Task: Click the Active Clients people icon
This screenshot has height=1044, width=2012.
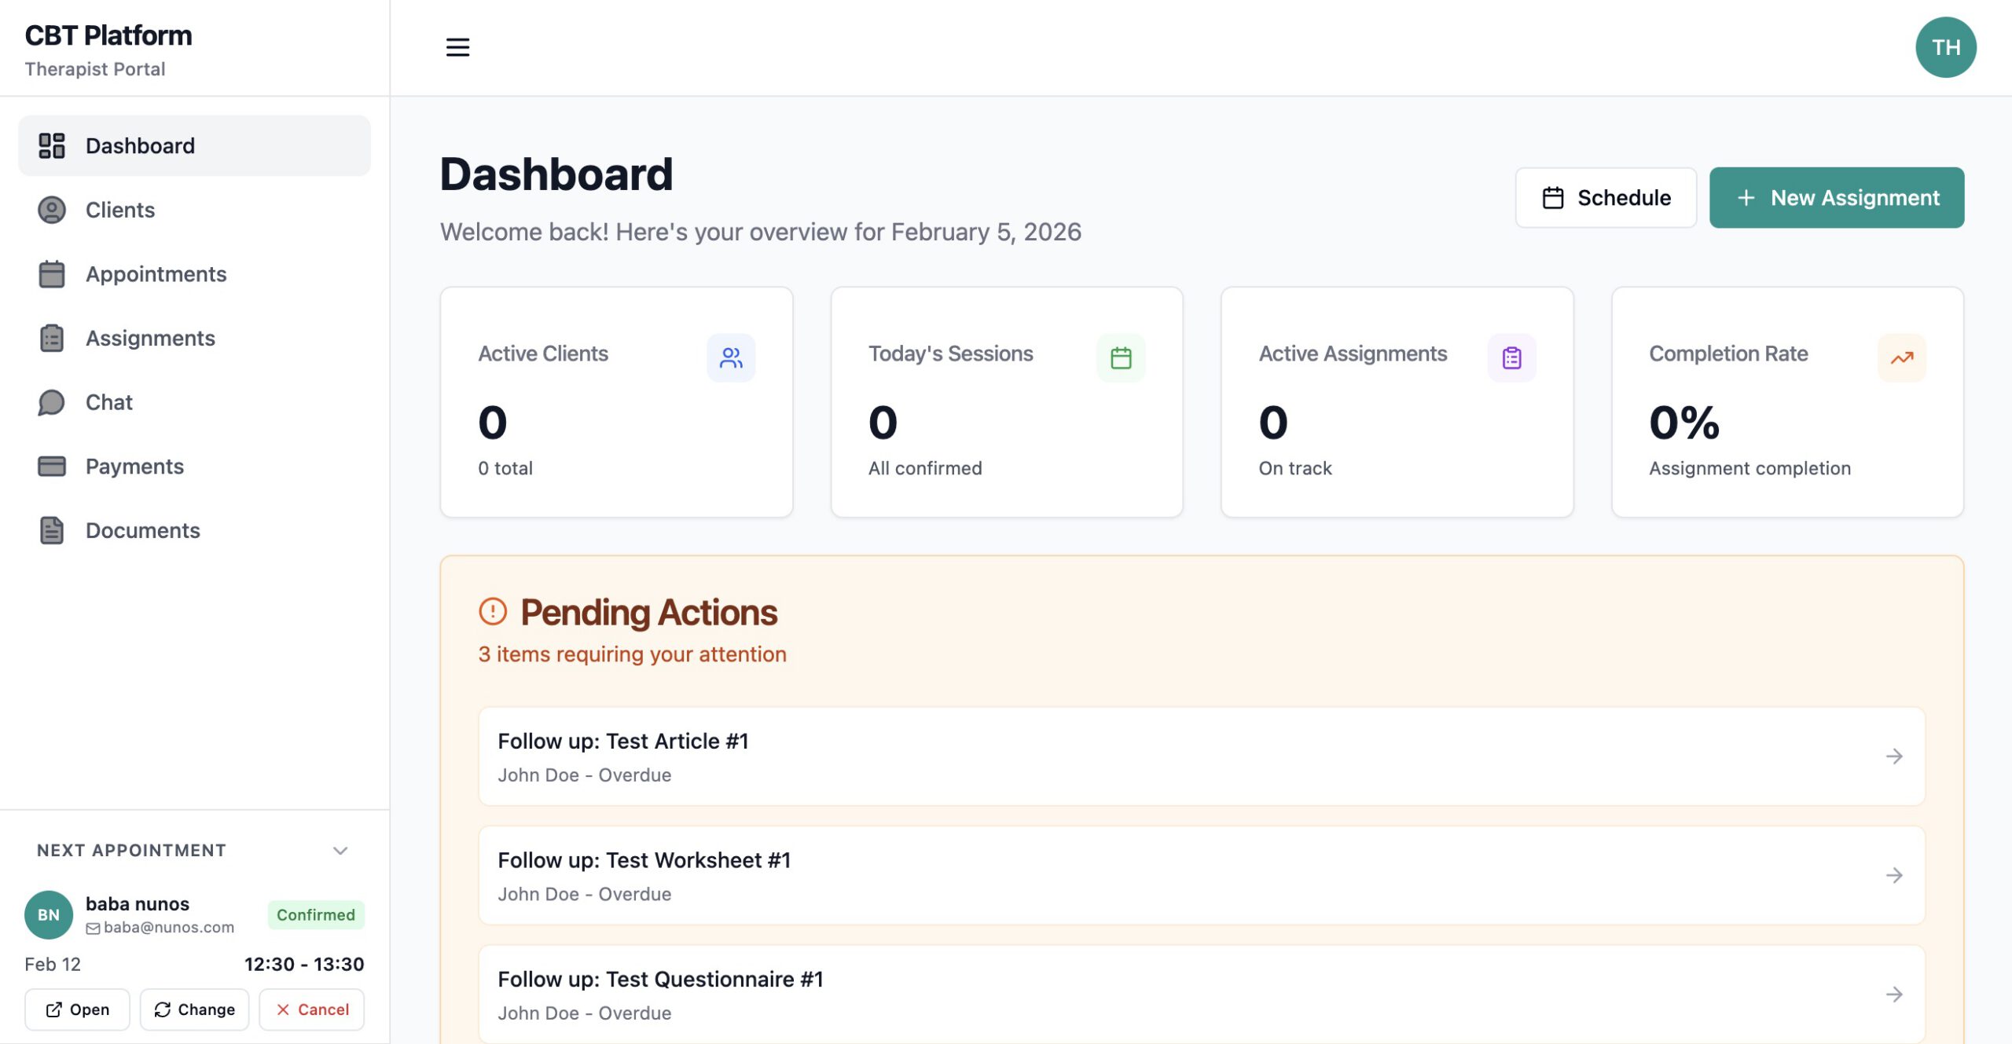Action: pyautogui.click(x=730, y=358)
